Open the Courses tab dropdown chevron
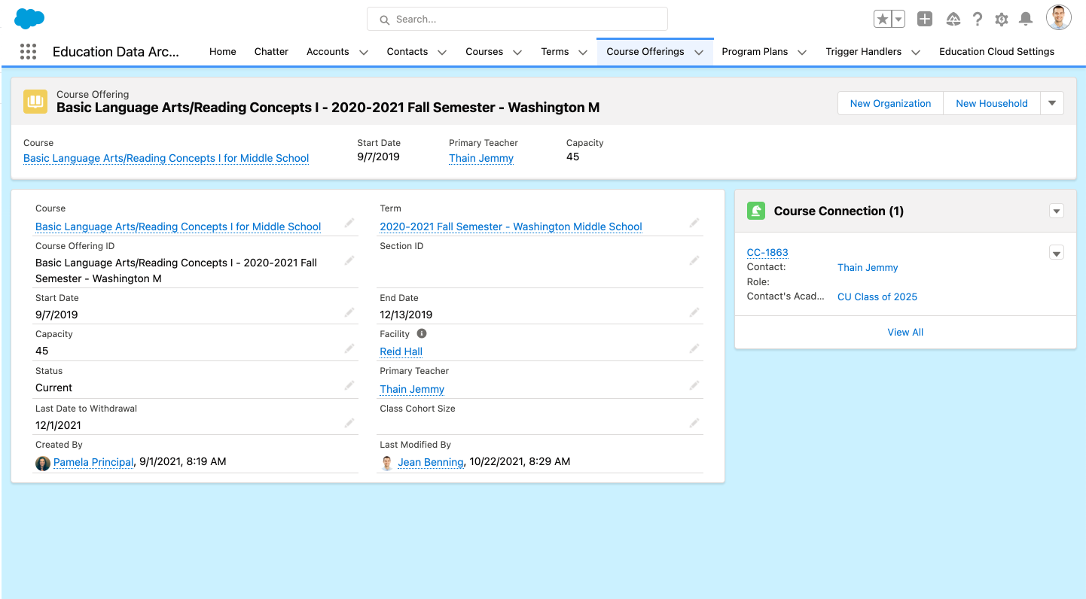The width and height of the screenshot is (1086, 599). pyautogui.click(x=517, y=52)
